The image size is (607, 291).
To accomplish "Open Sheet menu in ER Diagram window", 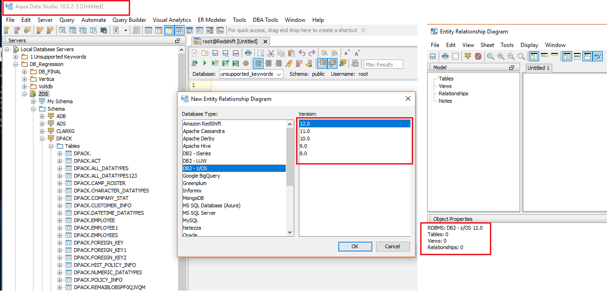I will click(x=487, y=45).
